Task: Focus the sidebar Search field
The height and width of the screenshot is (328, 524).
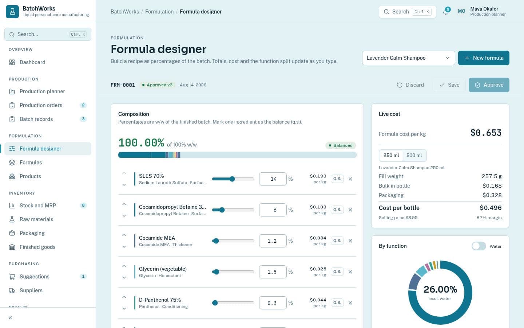Action: pyautogui.click(x=48, y=34)
